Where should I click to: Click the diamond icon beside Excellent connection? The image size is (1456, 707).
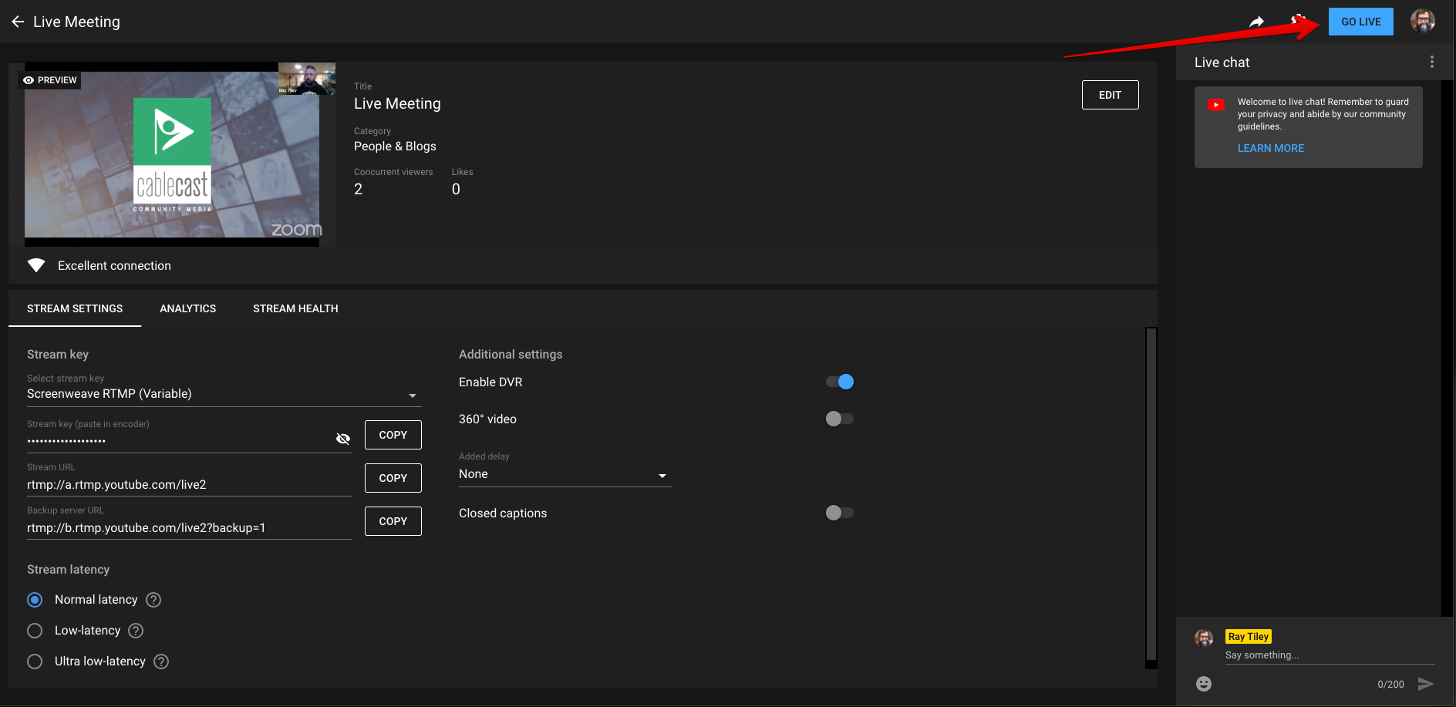36,265
